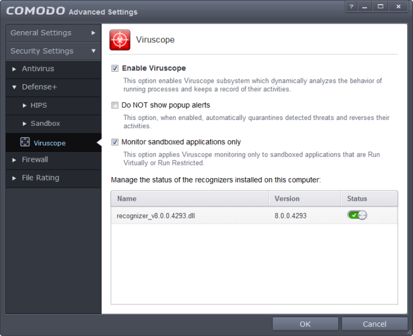
Task: Collapse the Security Settings section
Action: point(53,51)
